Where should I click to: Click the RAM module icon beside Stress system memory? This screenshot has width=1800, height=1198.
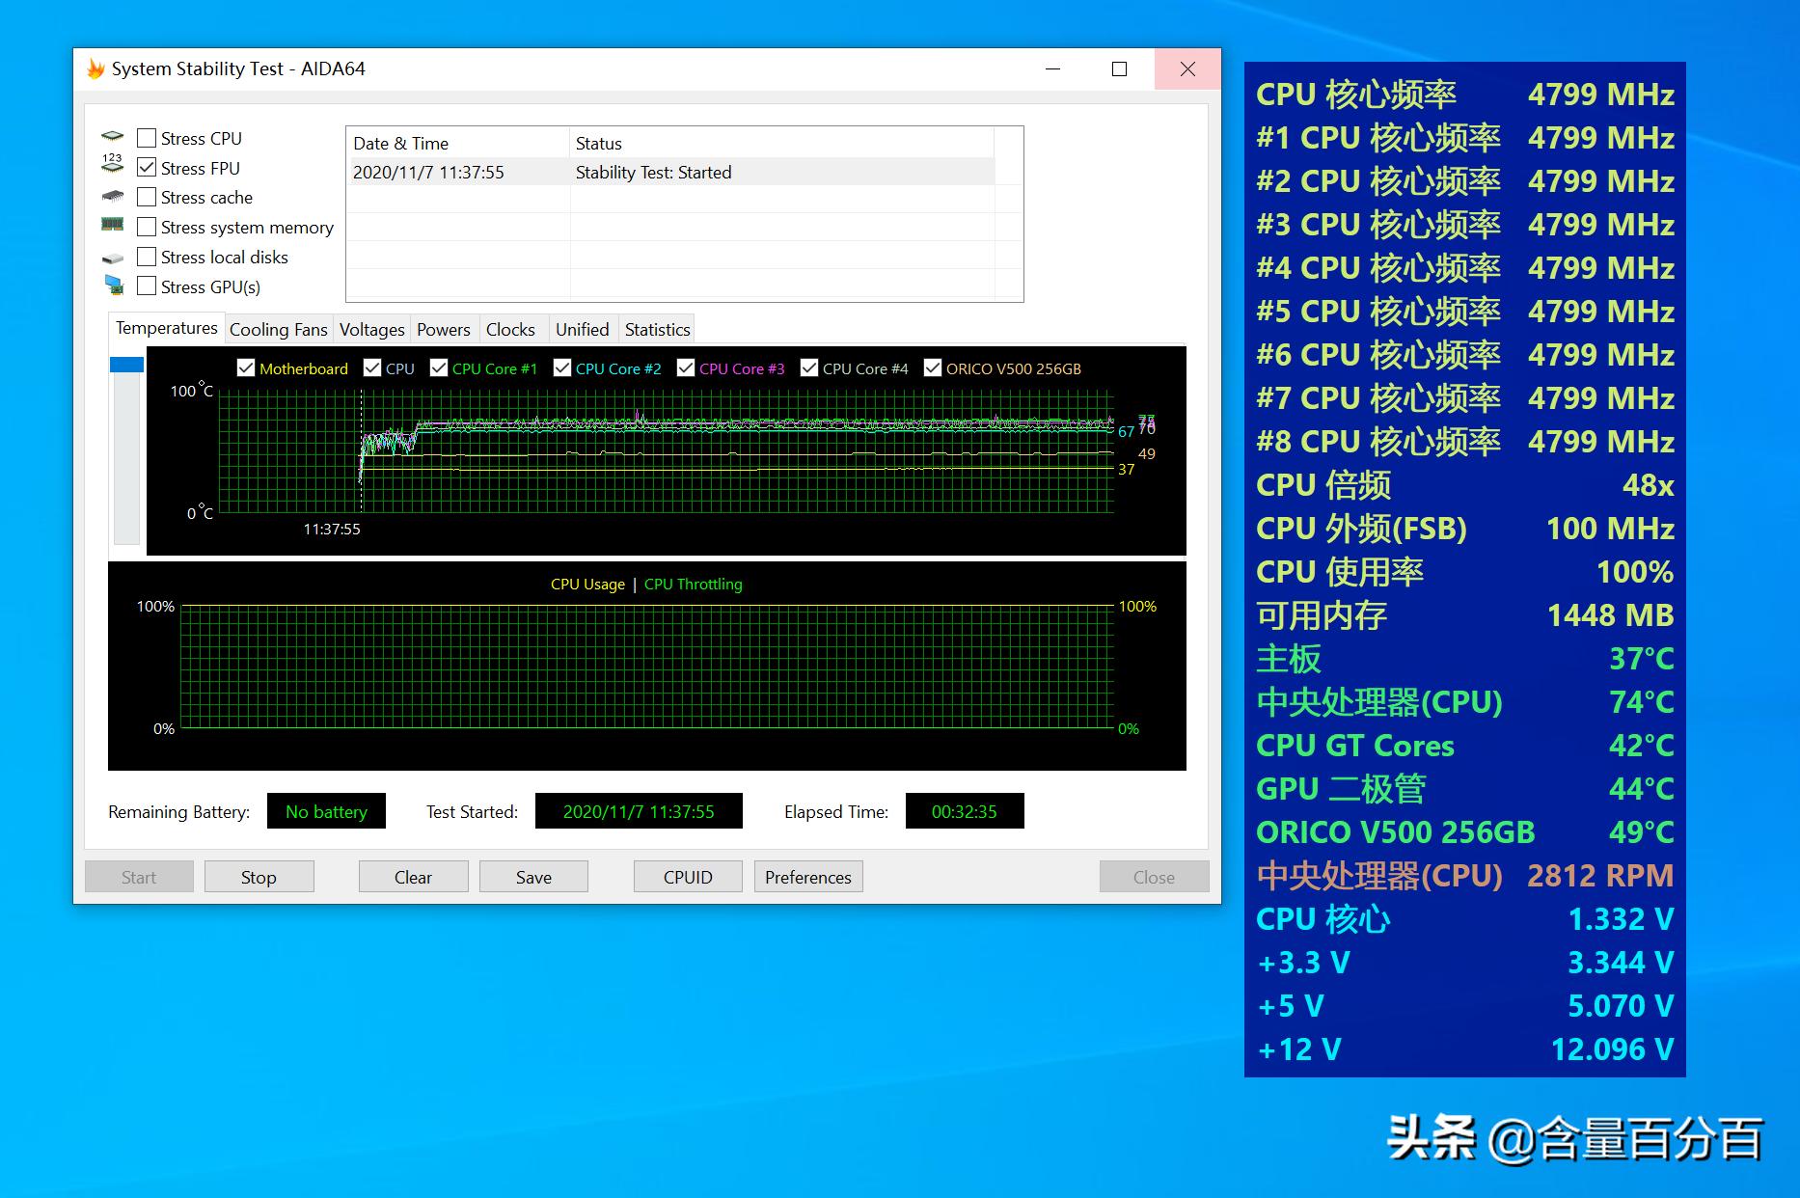(x=113, y=226)
